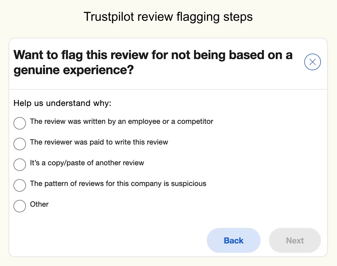Click the 'Other' option label text
The height and width of the screenshot is (266, 337).
click(x=39, y=204)
